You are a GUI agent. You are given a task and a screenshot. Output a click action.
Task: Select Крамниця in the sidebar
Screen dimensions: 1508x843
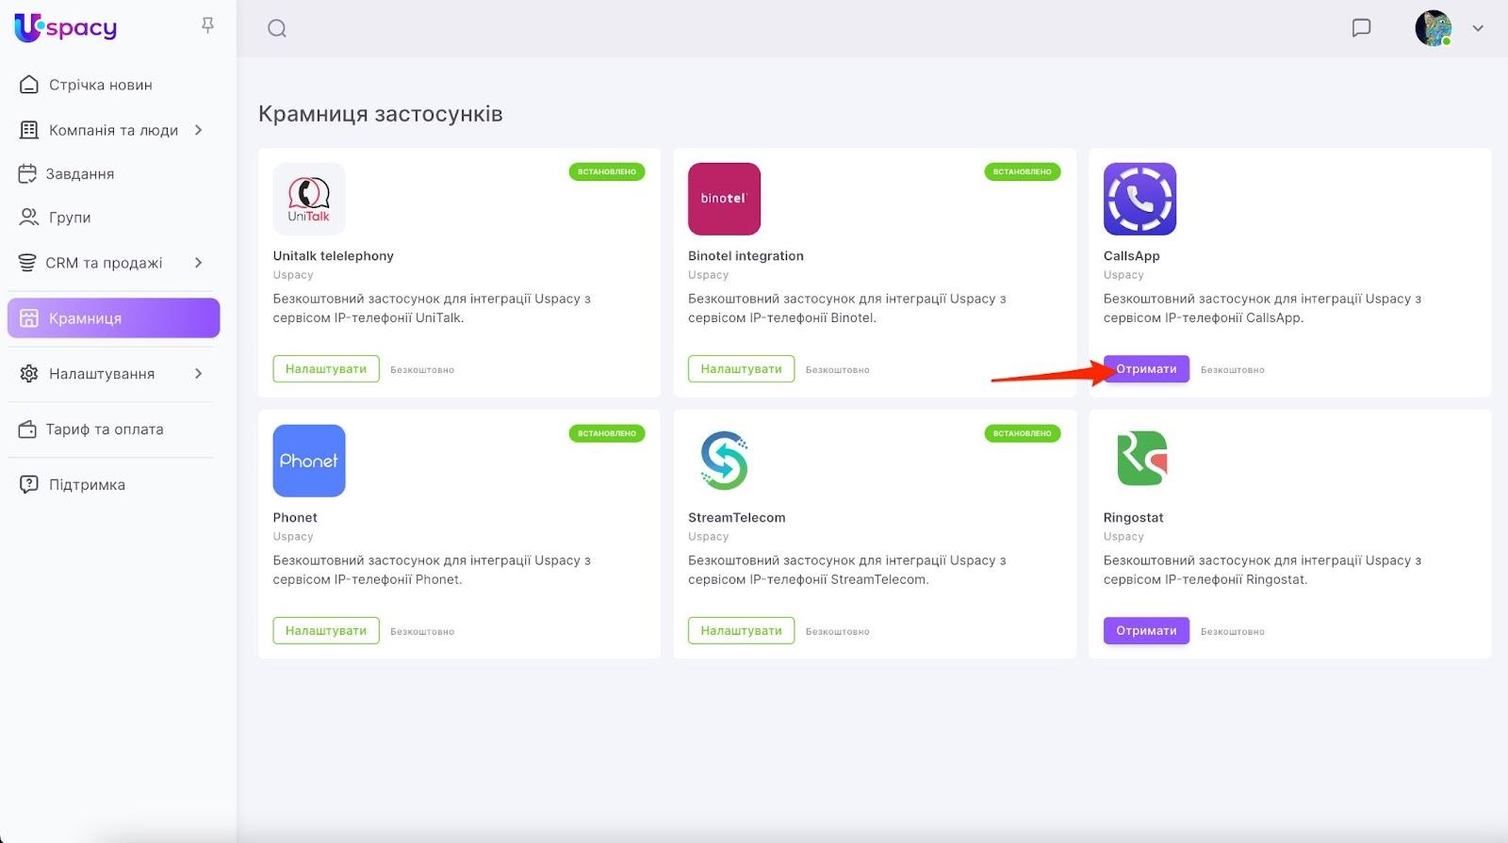[x=113, y=318]
